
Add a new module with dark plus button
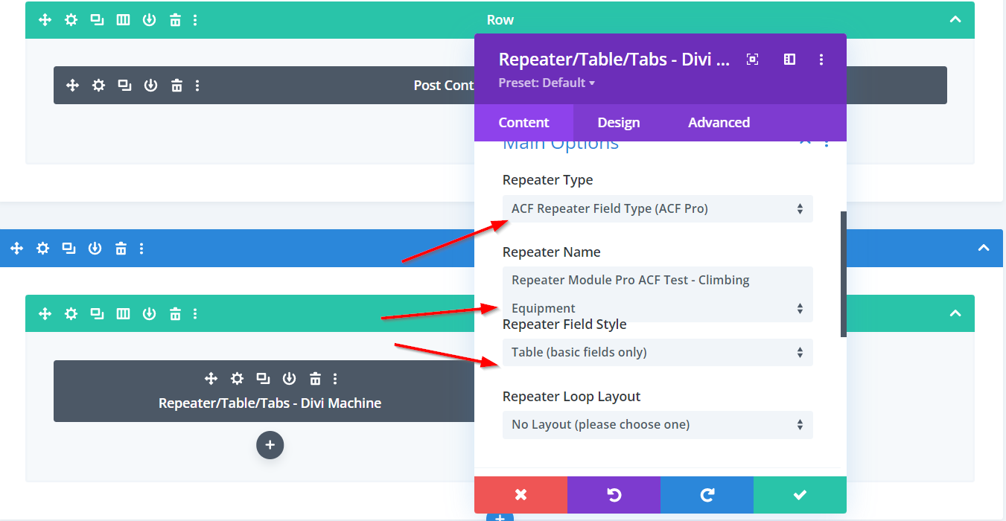(270, 445)
